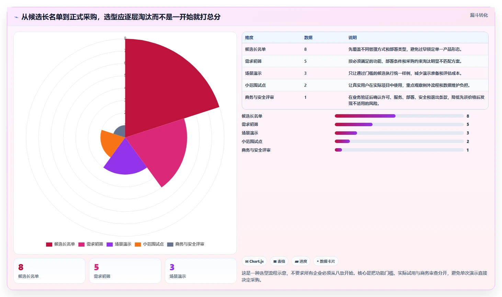
Task: Toggle the 商务与安全评审 gray legend swatch
Action: pyautogui.click(x=170, y=244)
